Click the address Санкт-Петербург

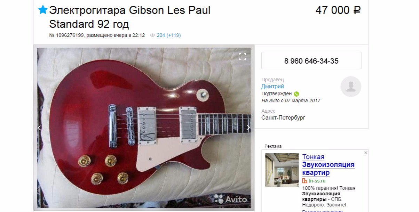[283, 117]
